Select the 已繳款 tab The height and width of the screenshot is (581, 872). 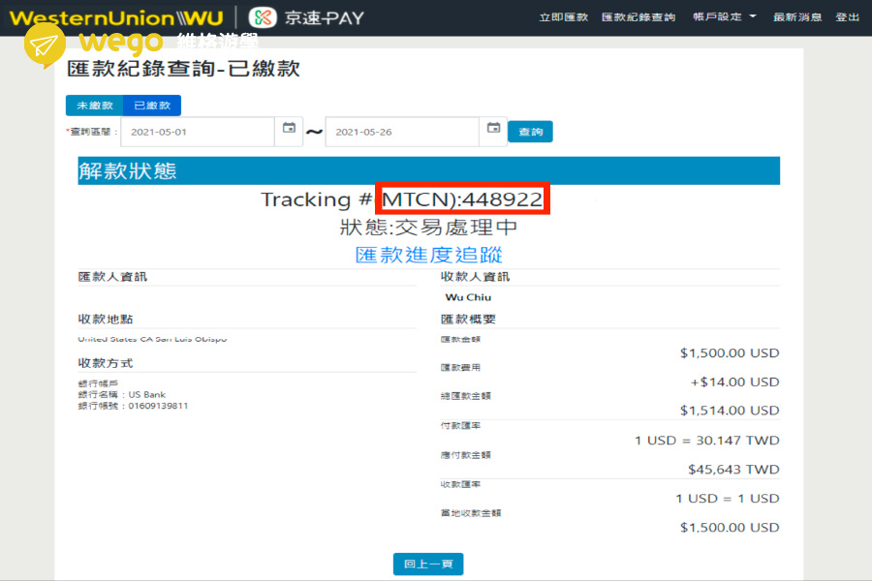(151, 106)
